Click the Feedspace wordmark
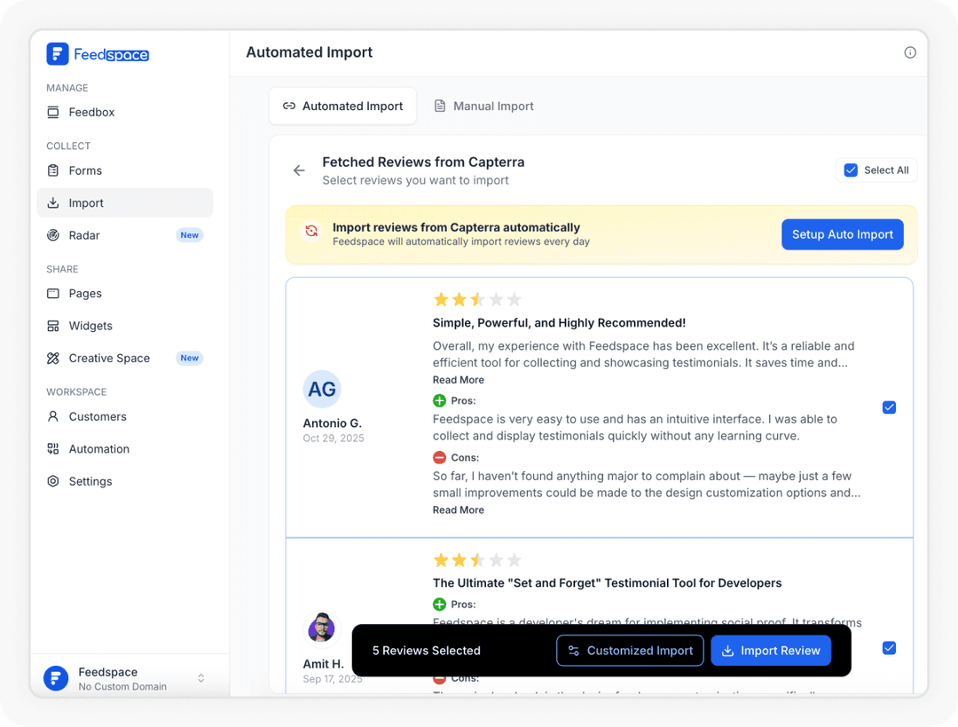This screenshot has width=958, height=727. click(x=111, y=54)
